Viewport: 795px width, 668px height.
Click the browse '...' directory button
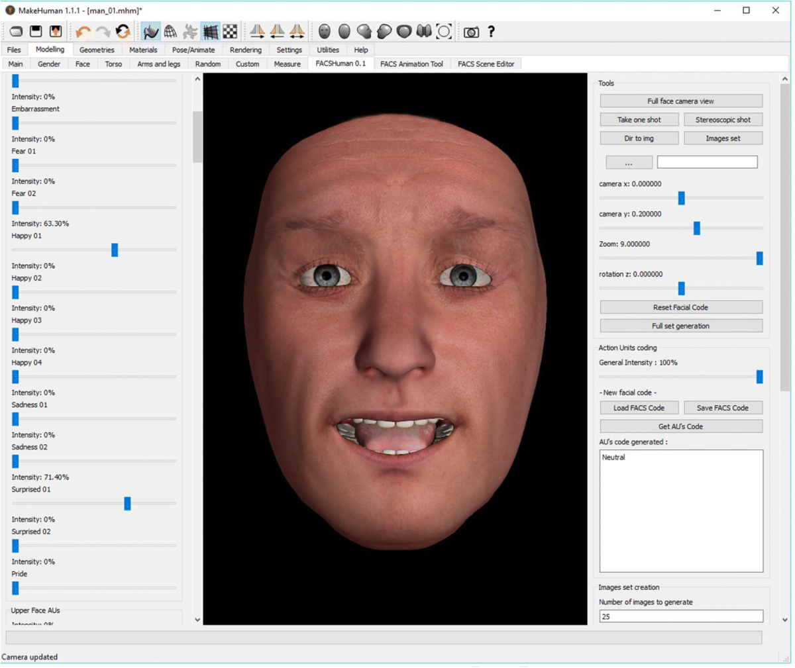(628, 162)
